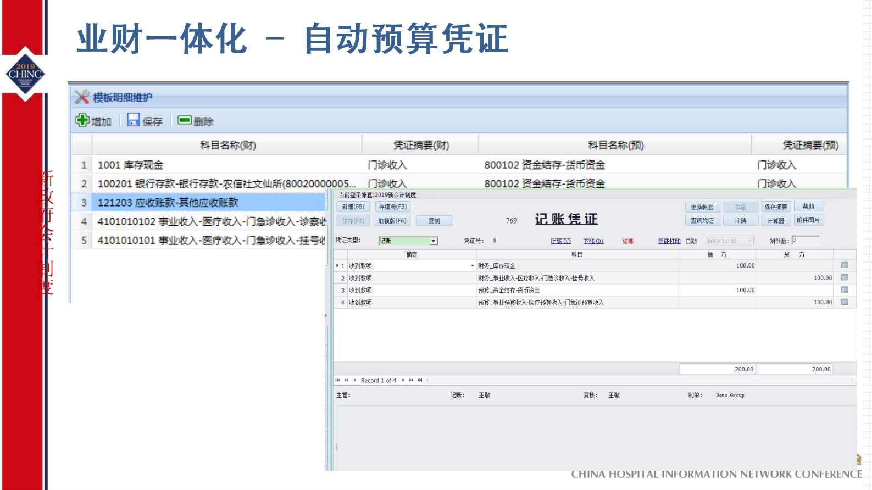Open detail icon on voucher row 3
Screen dimensions: 872x490
click(x=845, y=290)
